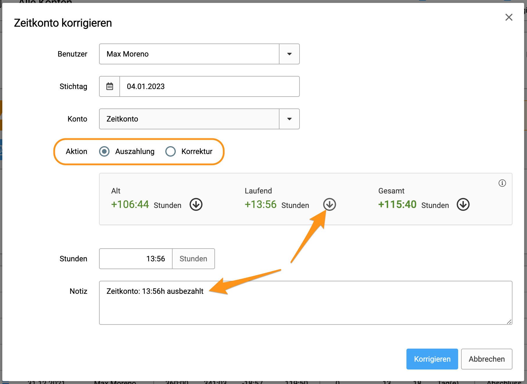Close the Zeitkonto korrigieren dialog
The height and width of the screenshot is (384, 527).
coord(509,17)
